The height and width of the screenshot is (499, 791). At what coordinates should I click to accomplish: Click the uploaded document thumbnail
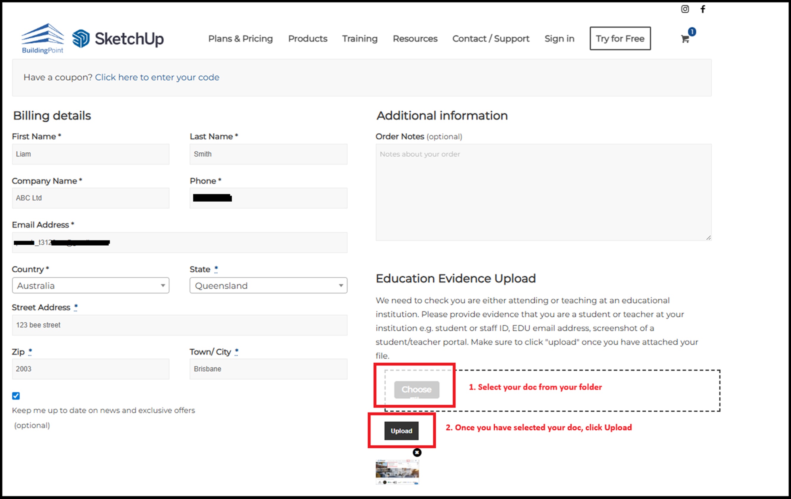(x=397, y=472)
